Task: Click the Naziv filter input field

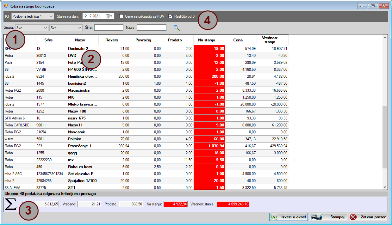Action: [x=152, y=28]
